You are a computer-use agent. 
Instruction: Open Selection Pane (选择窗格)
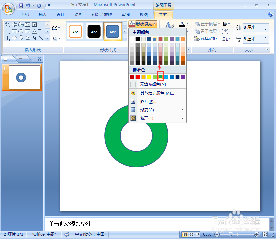point(206,39)
